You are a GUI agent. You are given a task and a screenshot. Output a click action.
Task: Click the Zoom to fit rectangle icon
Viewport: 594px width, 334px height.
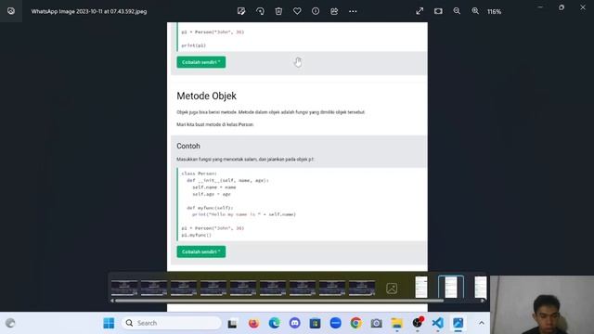438,11
